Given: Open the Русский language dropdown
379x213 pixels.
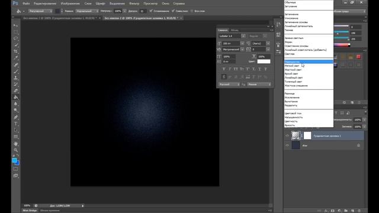Looking at the screenshot, I should point(229,84).
